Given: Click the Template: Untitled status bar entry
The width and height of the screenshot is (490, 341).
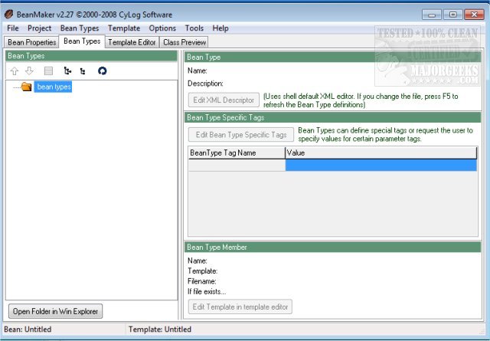Looking at the screenshot, I should pos(160,330).
